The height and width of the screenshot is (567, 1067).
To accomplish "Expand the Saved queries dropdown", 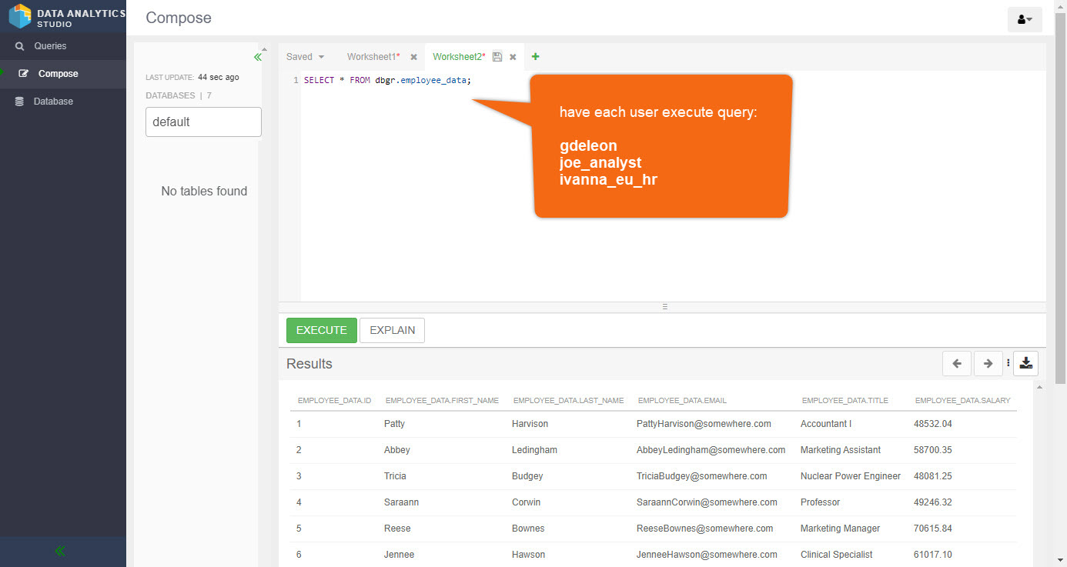I will pyautogui.click(x=305, y=57).
